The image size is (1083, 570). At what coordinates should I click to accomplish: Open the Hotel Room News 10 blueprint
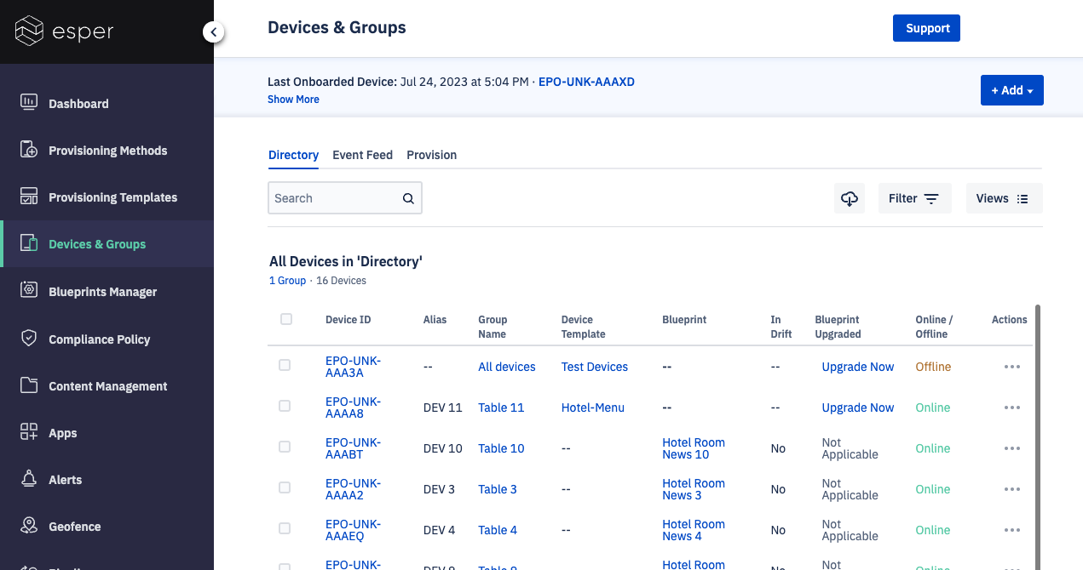(x=694, y=448)
